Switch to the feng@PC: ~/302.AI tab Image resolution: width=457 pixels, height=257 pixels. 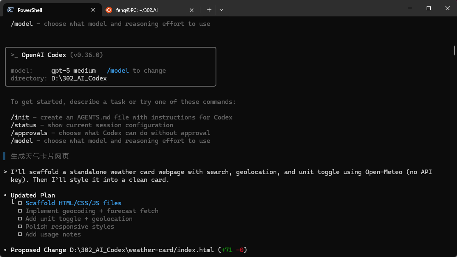point(150,10)
